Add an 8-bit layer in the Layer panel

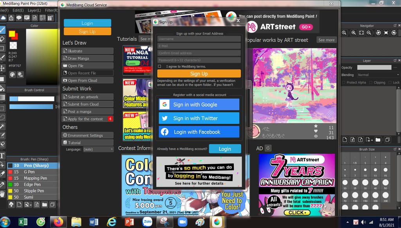click(353, 140)
